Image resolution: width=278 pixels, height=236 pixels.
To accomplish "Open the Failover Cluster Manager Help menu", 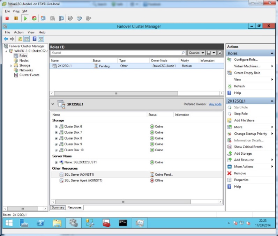I will click(42, 32).
